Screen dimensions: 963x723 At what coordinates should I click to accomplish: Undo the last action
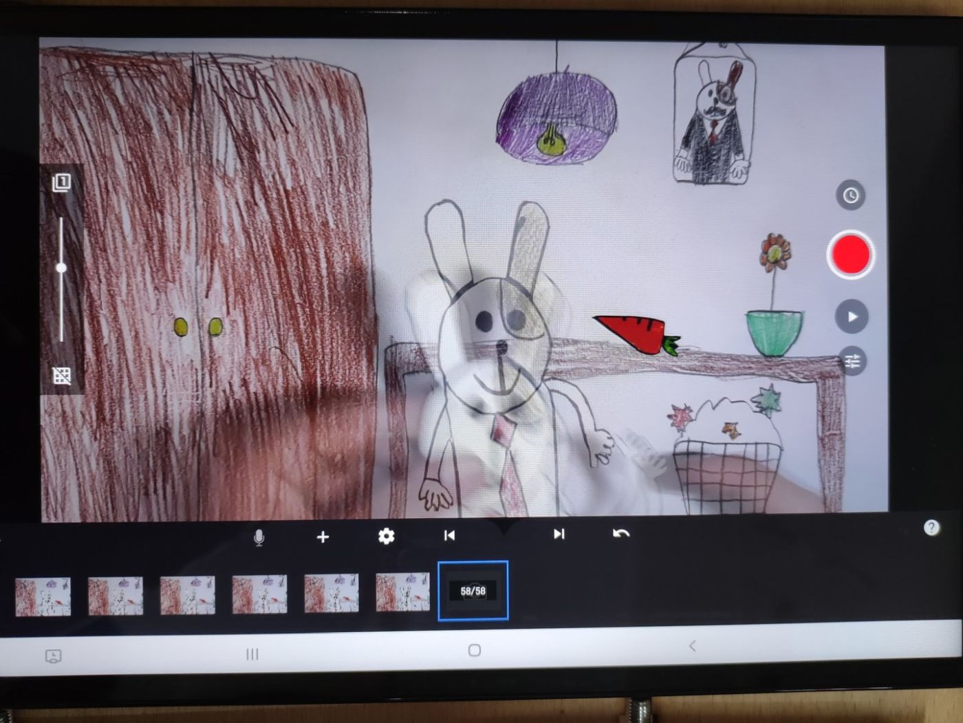point(620,534)
